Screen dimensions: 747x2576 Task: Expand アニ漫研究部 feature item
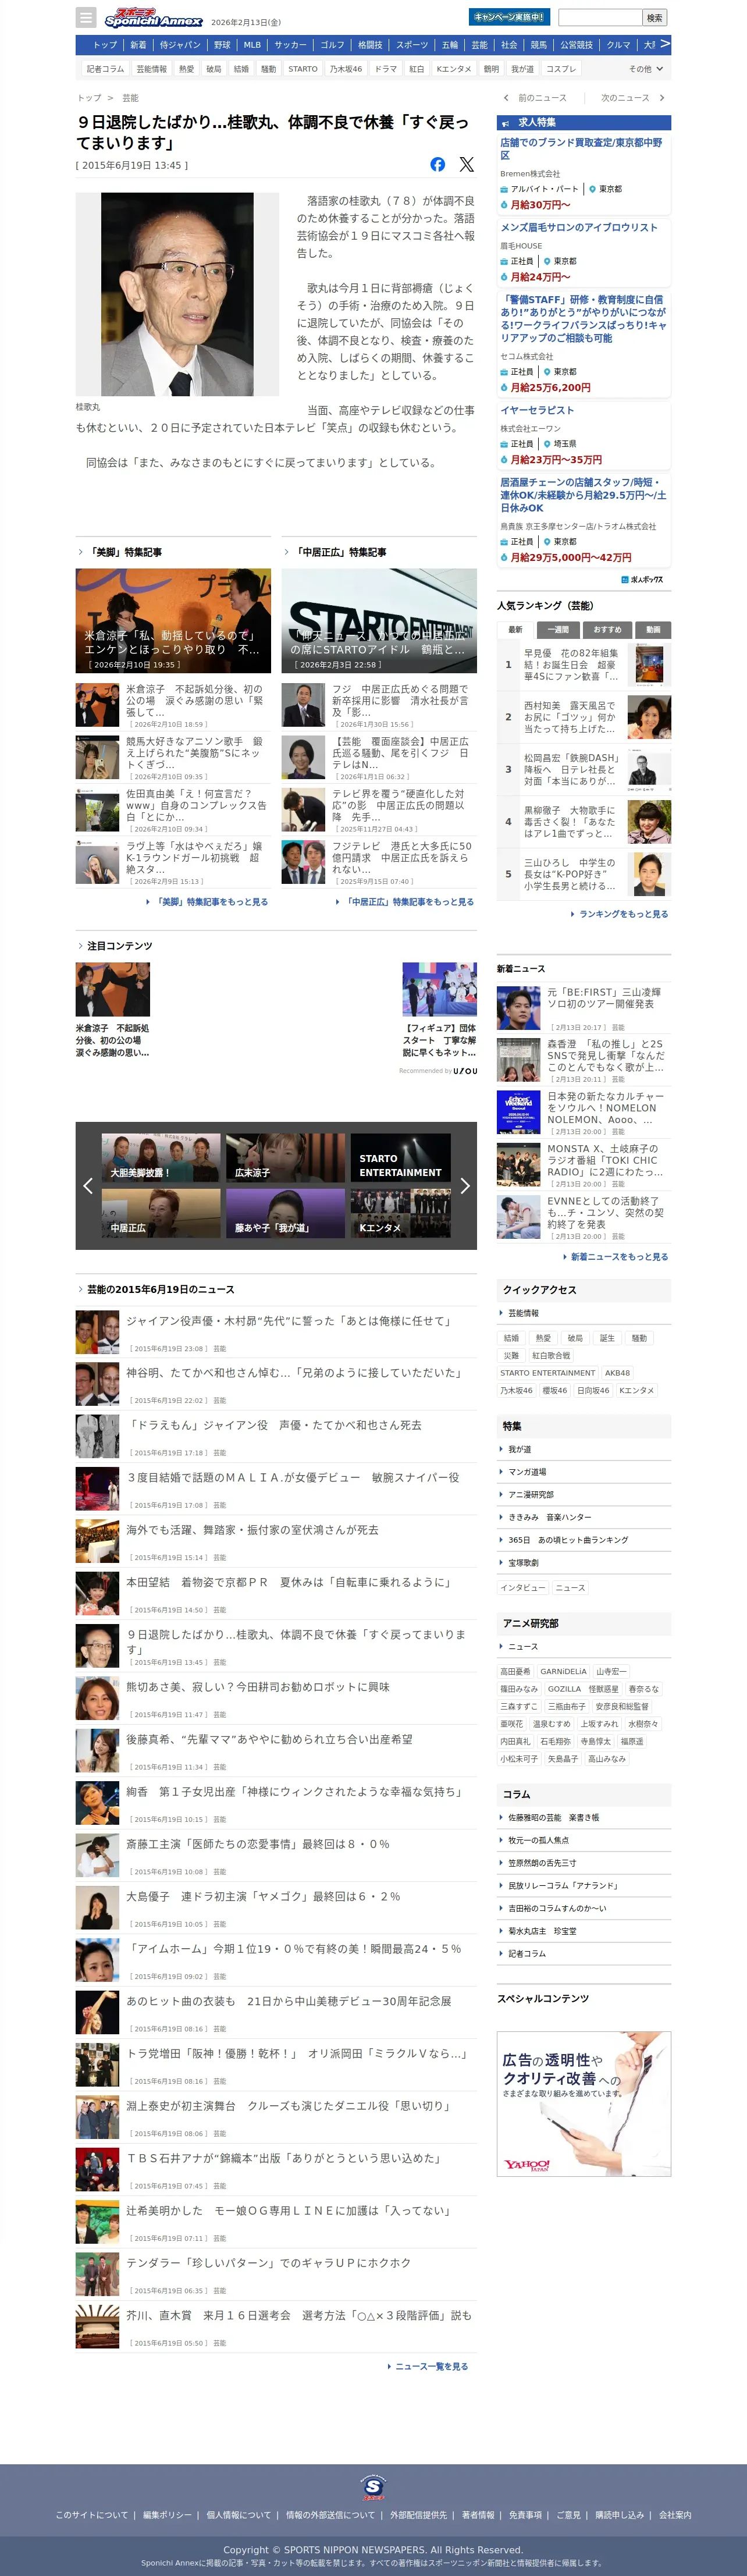584,1495
